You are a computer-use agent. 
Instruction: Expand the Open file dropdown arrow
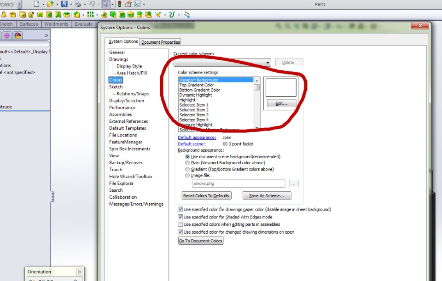click(57, 4)
